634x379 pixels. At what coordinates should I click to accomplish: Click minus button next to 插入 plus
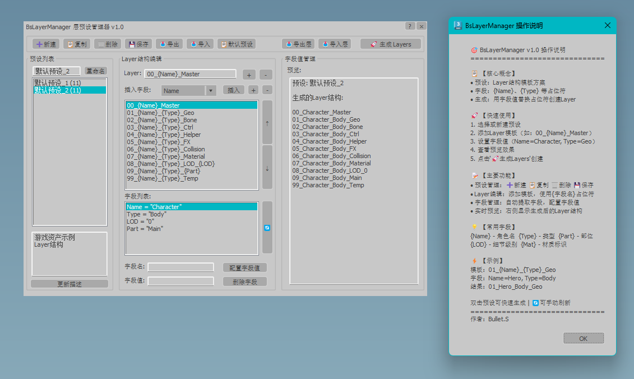click(x=267, y=90)
